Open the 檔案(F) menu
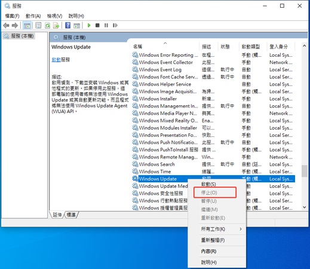This screenshot has width=310, height=269. pos(13,16)
